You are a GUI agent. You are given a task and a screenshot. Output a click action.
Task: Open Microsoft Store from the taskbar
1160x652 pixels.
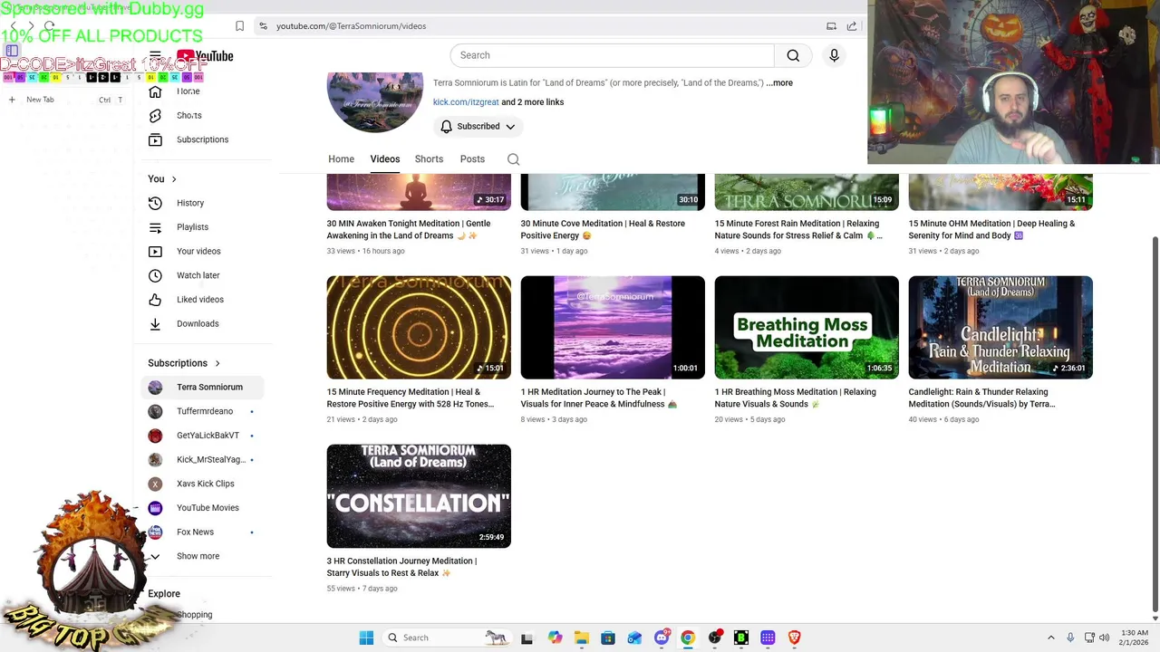[608, 638]
